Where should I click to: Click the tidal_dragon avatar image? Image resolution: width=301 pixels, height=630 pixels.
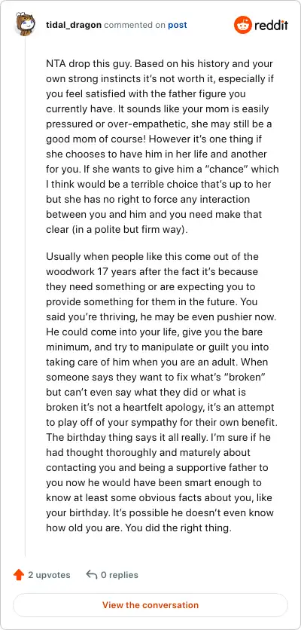tap(26, 25)
